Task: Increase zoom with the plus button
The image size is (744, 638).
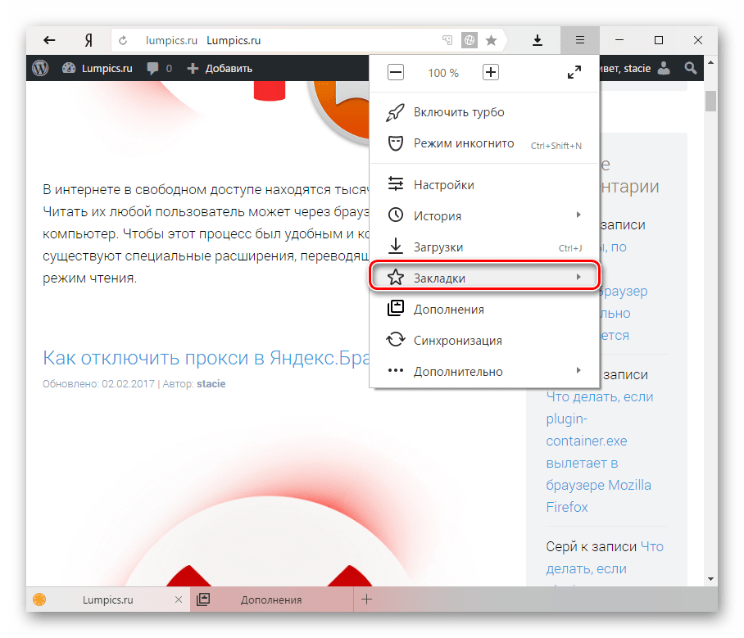Action: (490, 73)
